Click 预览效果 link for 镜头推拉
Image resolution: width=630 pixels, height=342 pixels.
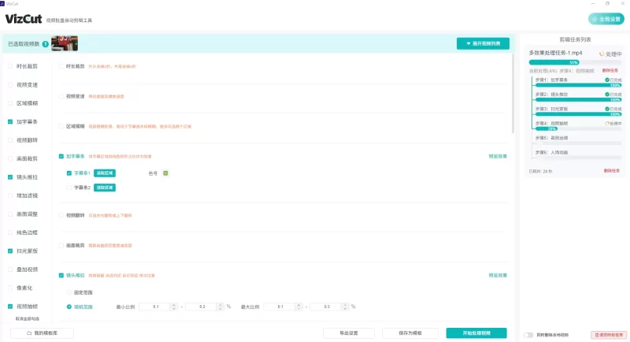point(498,275)
